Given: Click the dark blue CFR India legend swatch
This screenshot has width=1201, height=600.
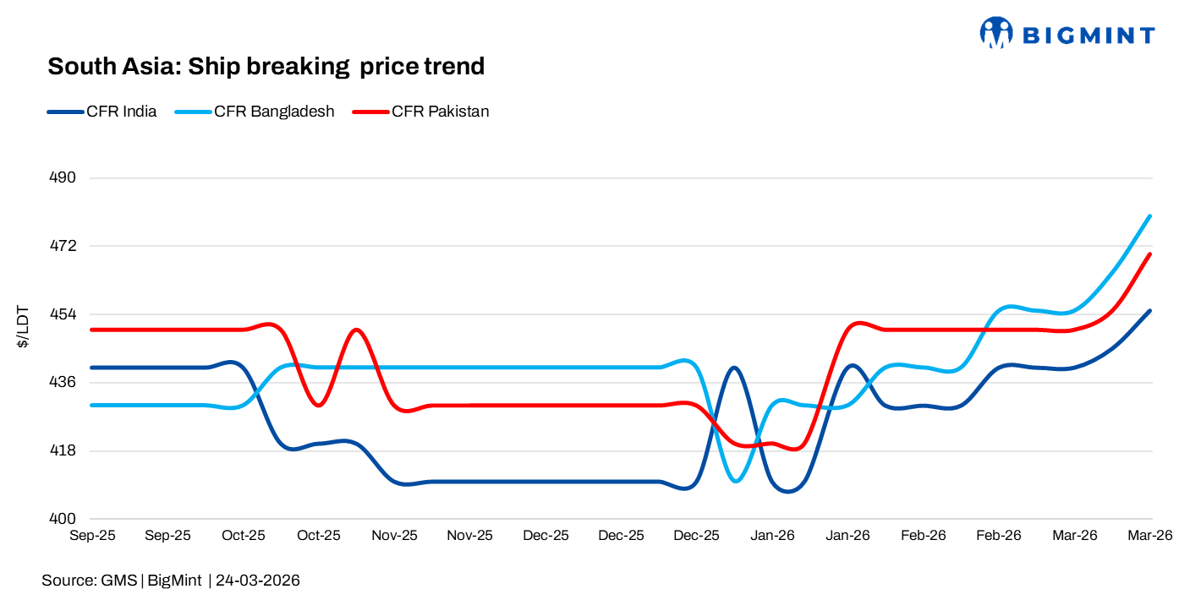Looking at the screenshot, I should coord(64,112).
